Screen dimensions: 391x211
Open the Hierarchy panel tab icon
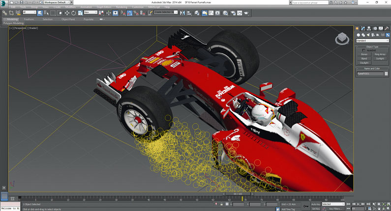click(369, 28)
